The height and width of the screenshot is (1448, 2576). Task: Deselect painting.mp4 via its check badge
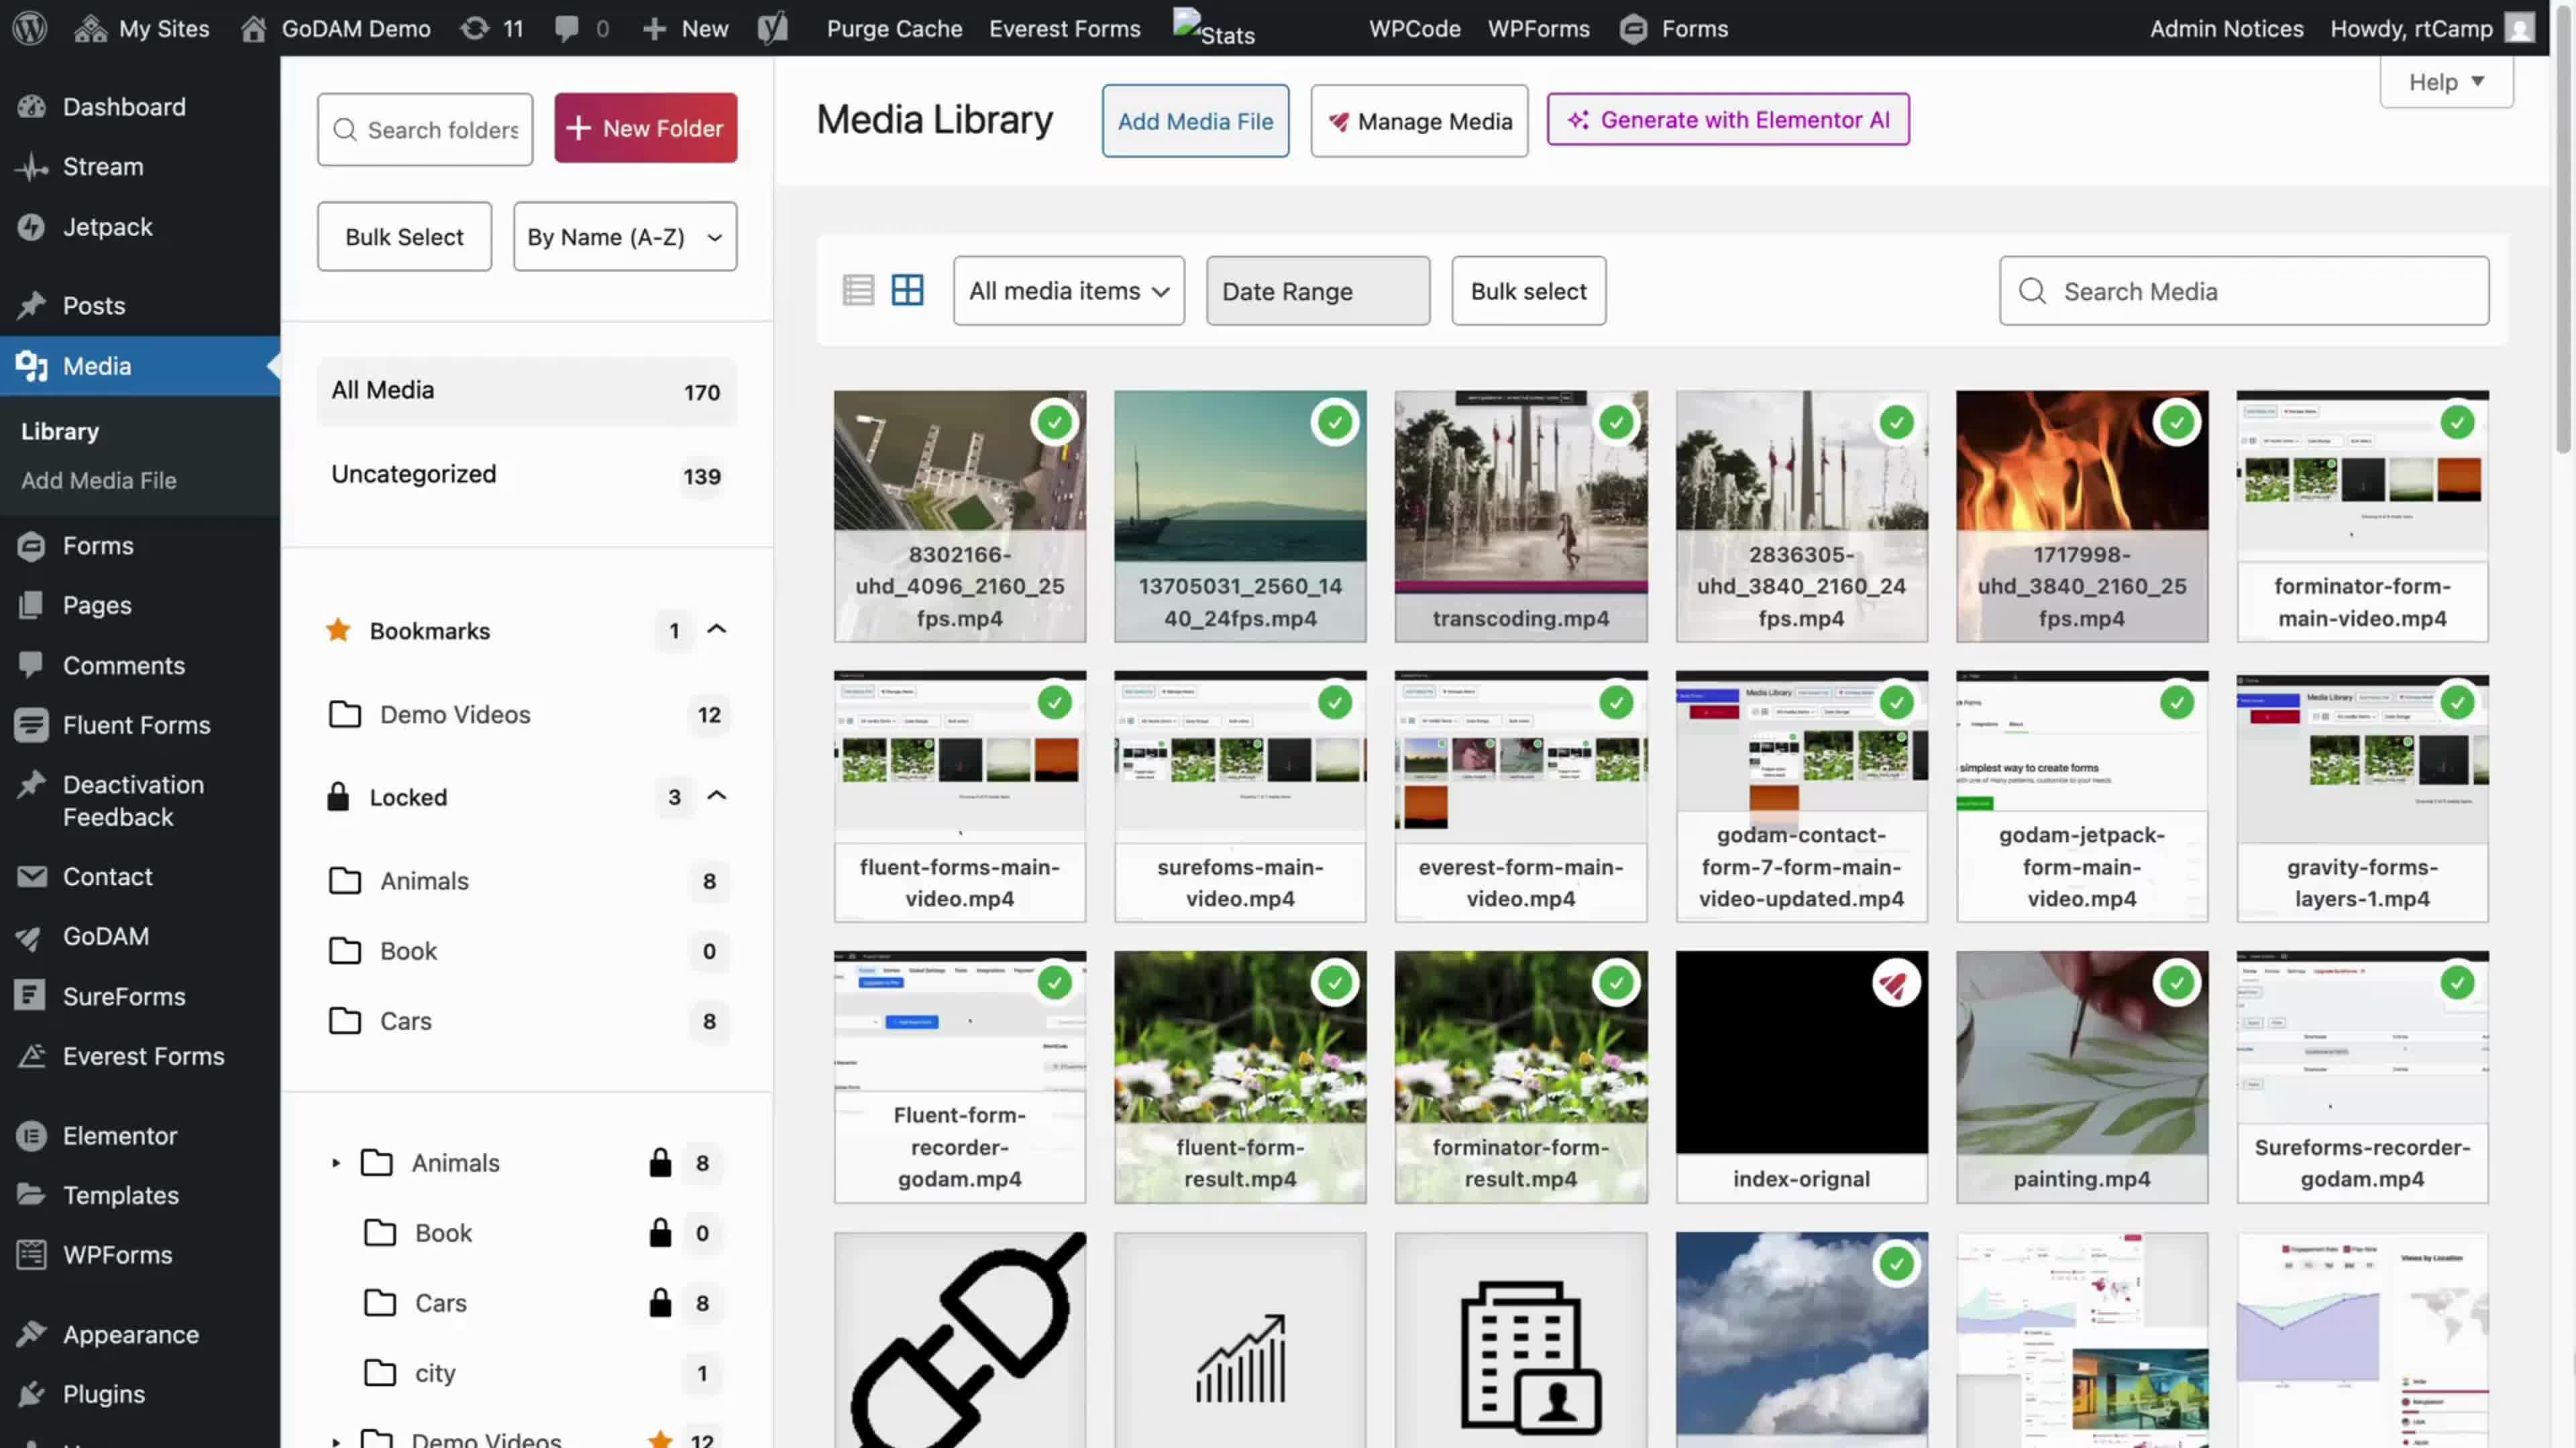coord(2178,982)
